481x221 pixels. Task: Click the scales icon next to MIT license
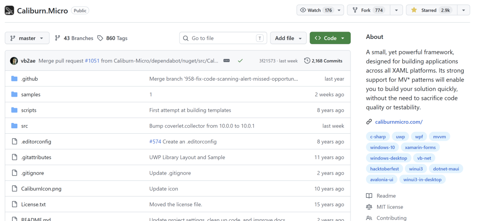[369, 207]
